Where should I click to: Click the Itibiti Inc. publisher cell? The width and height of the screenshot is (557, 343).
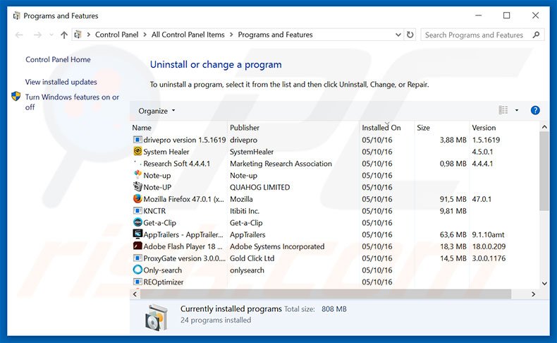[245, 211]
